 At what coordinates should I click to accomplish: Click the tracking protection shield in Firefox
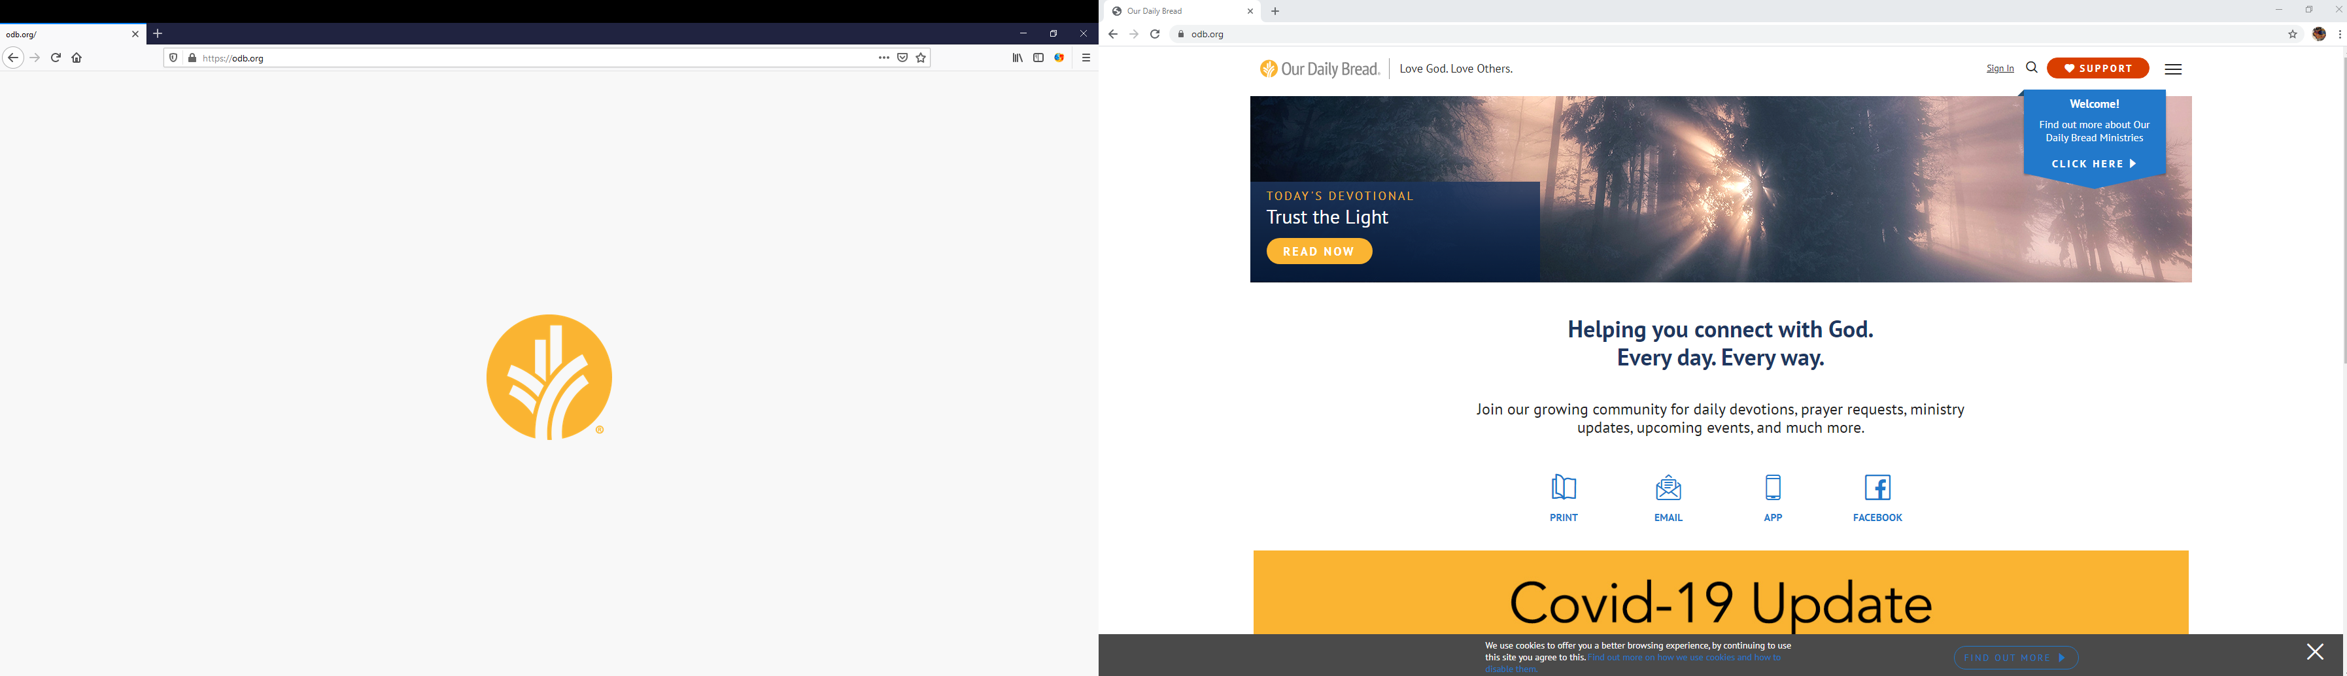point(173,56)
